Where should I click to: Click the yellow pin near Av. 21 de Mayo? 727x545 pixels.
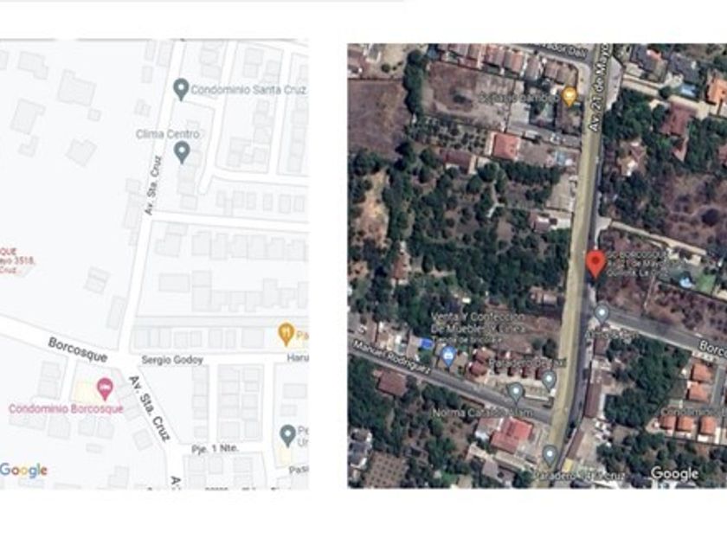569,97
